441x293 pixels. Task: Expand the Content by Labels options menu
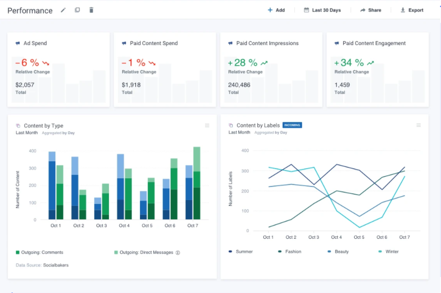419,125
